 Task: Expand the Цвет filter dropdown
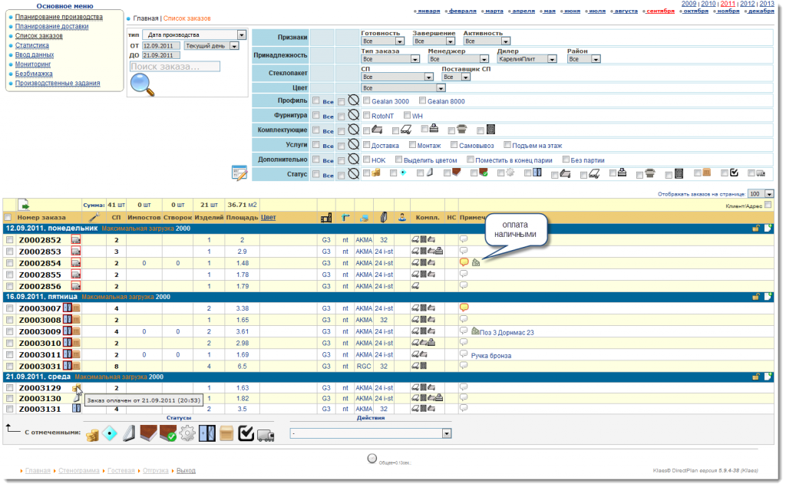(x=403, y=88)
